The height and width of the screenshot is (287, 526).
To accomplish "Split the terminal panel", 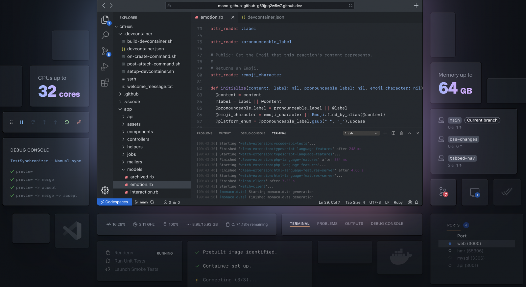I will click(x=393, y=133).
